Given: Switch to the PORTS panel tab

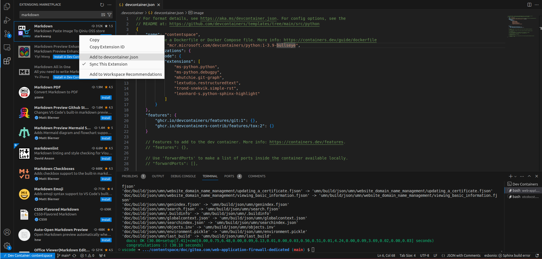Looking at the screenshot, I should [233, 176].
